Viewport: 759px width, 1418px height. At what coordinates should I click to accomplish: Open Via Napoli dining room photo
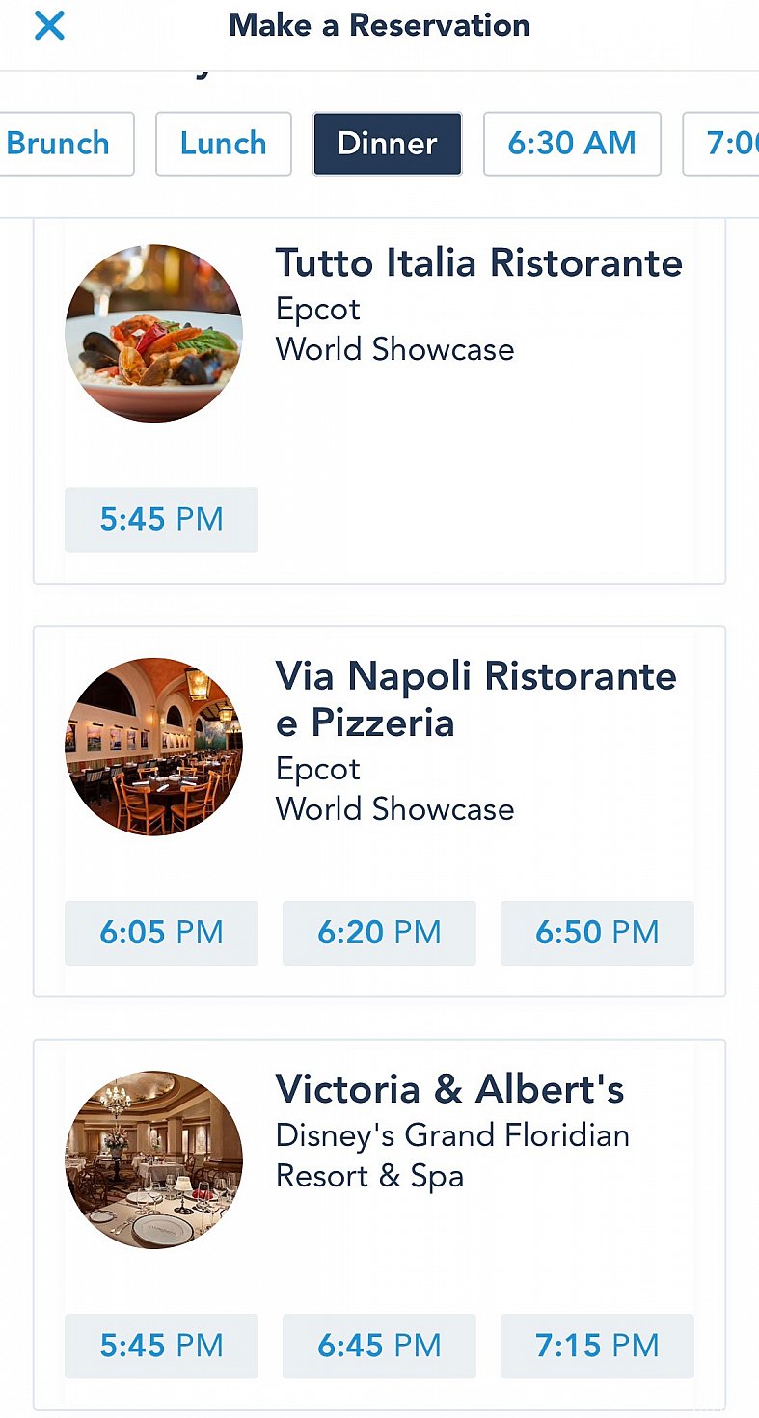pos(153,746)
